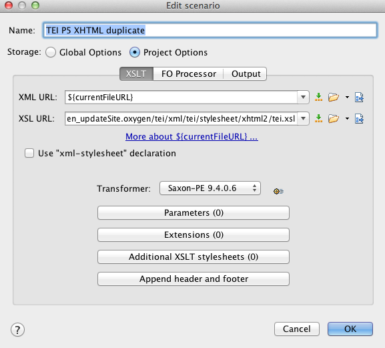This screenshot has height=348, width=385.
Task: Open the browse folder icon for XML URL
Action: [334, 98]
